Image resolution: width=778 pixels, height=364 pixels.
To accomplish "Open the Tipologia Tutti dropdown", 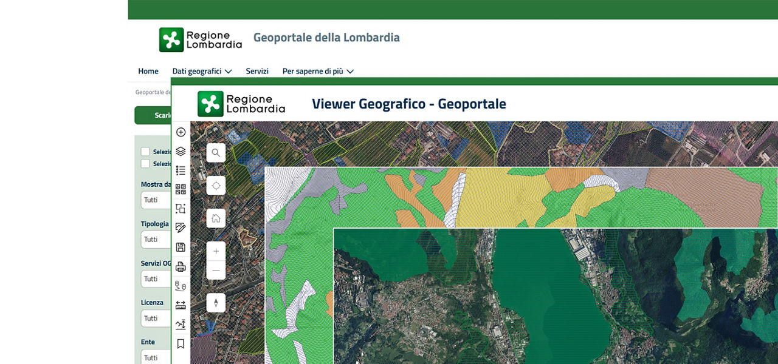I will [156, 239].
